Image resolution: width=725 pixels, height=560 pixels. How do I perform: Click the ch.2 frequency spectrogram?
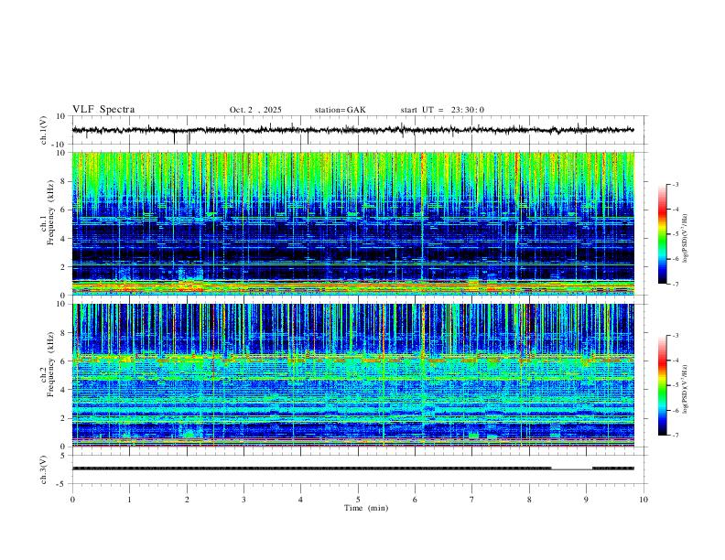pos(353,375)
